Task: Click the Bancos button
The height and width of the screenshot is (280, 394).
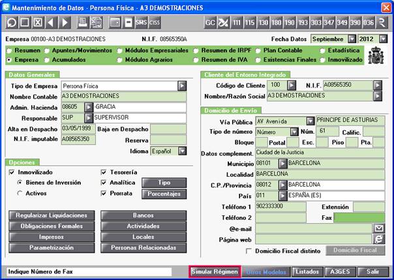Action: click(x=144, y=215)
